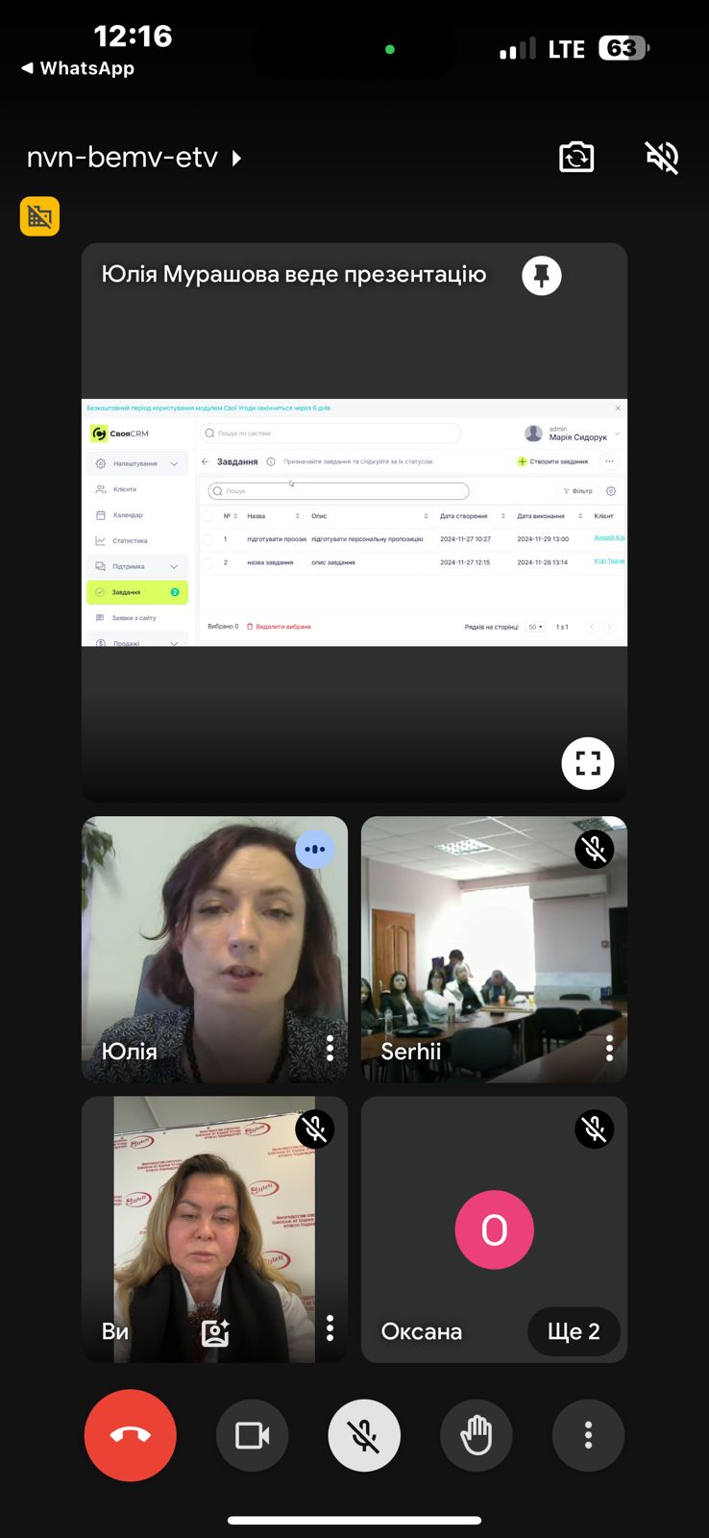
Task: Tap the speaking indicator on Юлія's tile
Action: pyautogui.click(x=315, y=850)
